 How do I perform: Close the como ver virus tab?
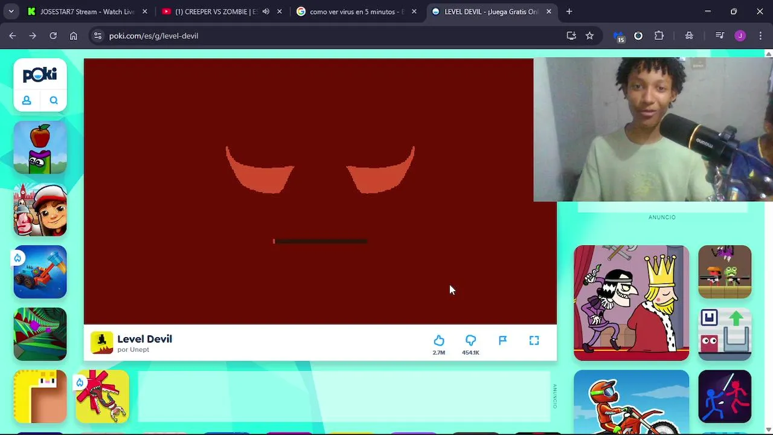[x=414, y=11]
